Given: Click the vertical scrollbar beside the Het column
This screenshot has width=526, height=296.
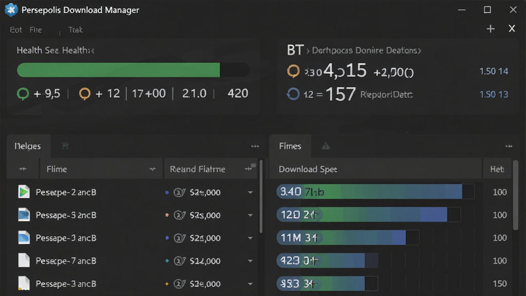Looking at the screenshot, I should pos(515,195).
